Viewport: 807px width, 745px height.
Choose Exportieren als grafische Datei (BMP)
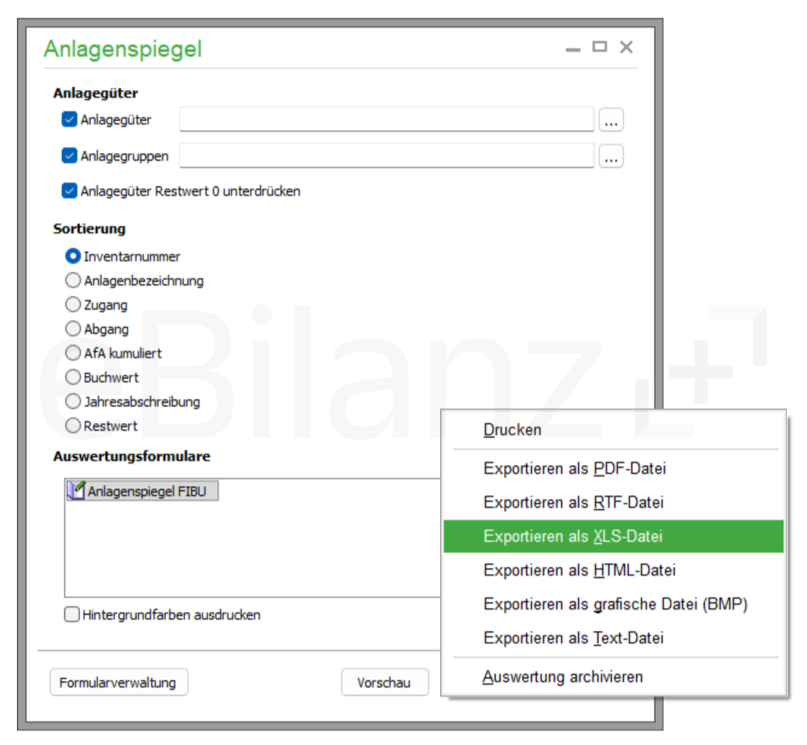(x=614, y=604)
